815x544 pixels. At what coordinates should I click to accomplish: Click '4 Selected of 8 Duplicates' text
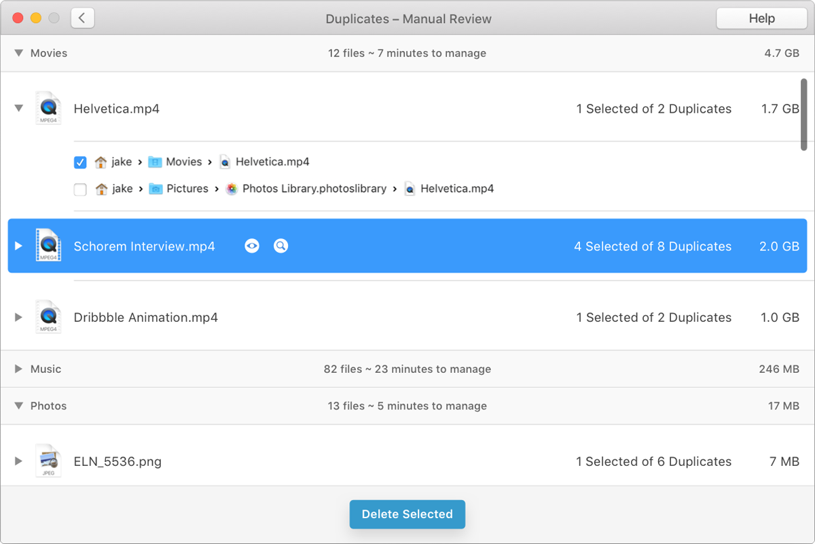(653, 247)
